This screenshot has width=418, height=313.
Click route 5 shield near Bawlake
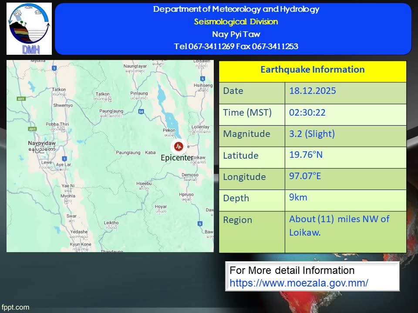[200, 223]
